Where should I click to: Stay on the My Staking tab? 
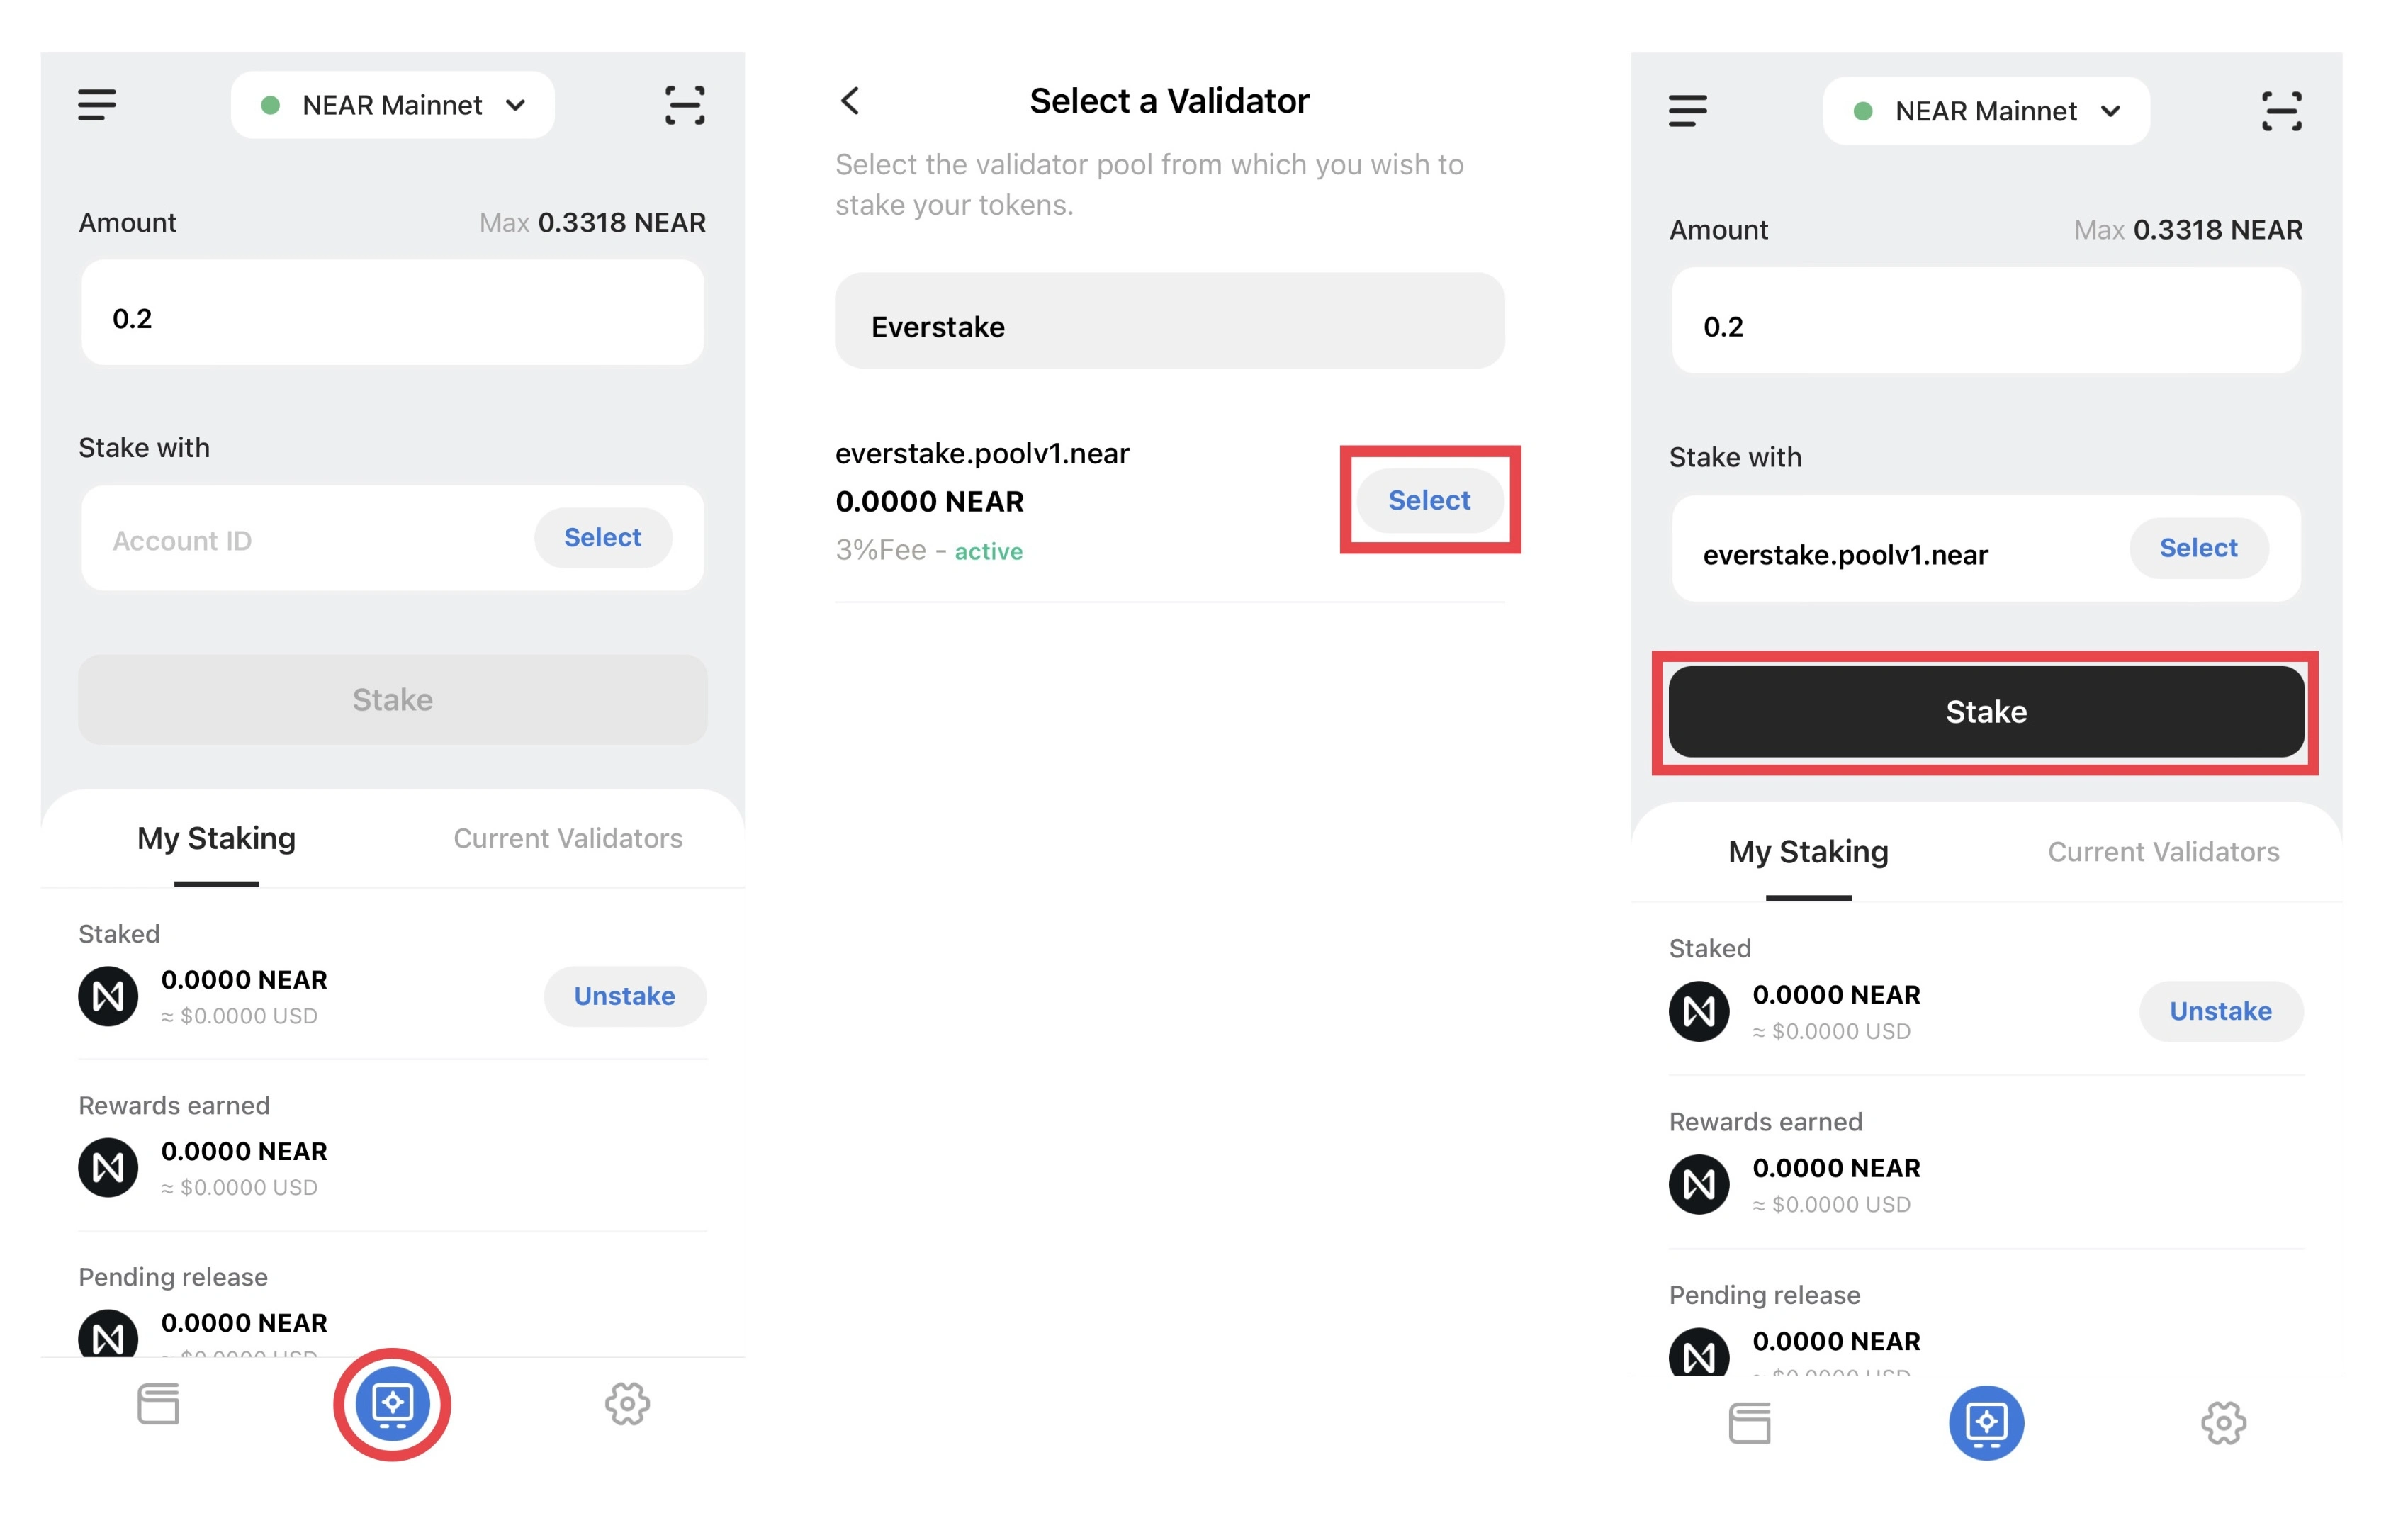215,838
